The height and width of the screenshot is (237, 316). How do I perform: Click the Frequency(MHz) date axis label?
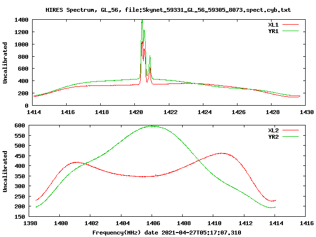167,233
